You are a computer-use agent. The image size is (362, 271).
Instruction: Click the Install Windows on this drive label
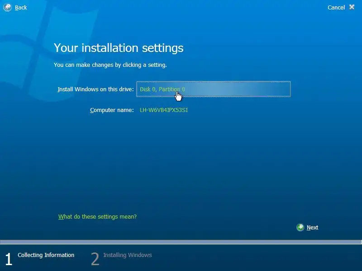(95, 89)
